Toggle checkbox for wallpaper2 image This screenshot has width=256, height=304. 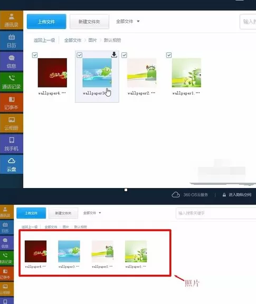click(124, 55)
